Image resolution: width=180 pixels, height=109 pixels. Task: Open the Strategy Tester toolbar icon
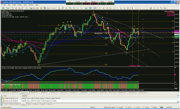[x=26, y=8]
